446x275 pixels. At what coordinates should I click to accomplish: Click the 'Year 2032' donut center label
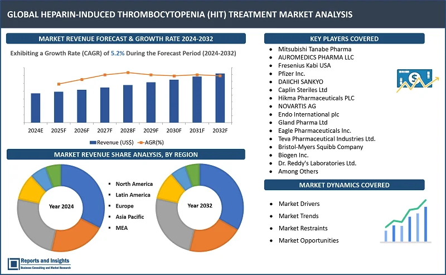200,205
